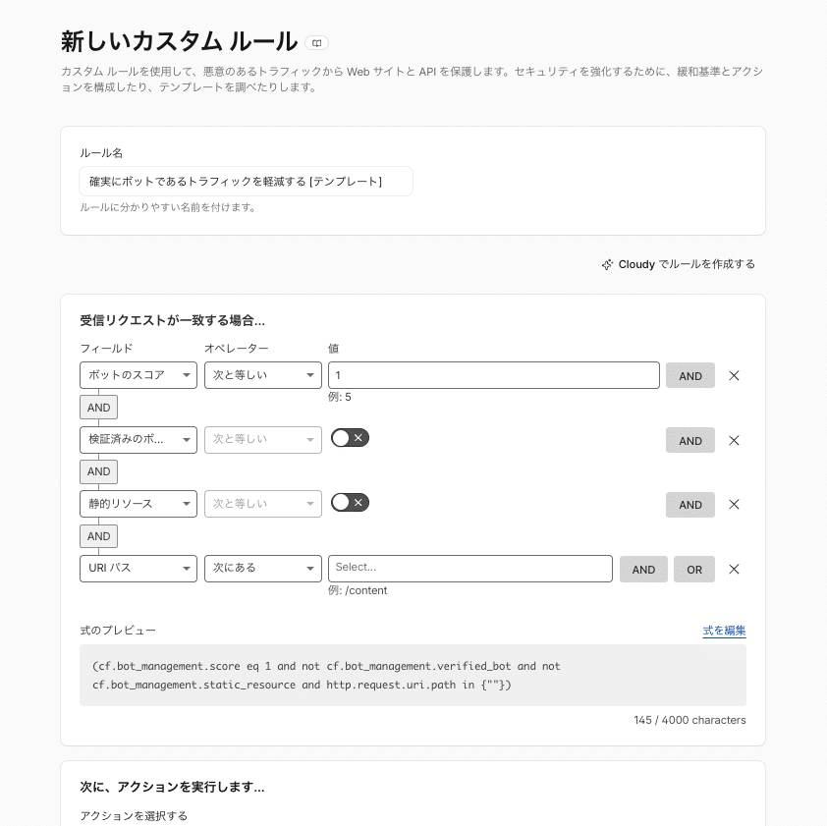
Task: Click AND connector below ボットのスコア field
Action: pos(98,408)
